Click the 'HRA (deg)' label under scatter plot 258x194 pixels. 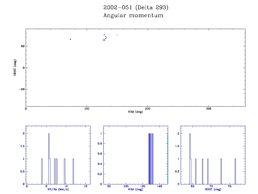pos(135,112)
